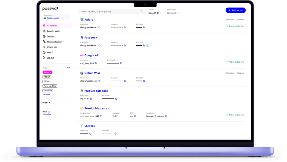Copy the Revolut Mastercard CVV
287x162 pixels.
pos(135,116)
